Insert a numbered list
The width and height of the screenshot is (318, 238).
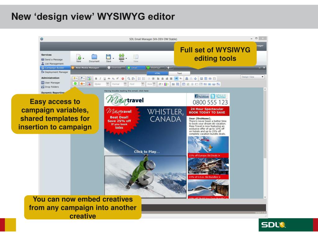click(x=139, y=78)
